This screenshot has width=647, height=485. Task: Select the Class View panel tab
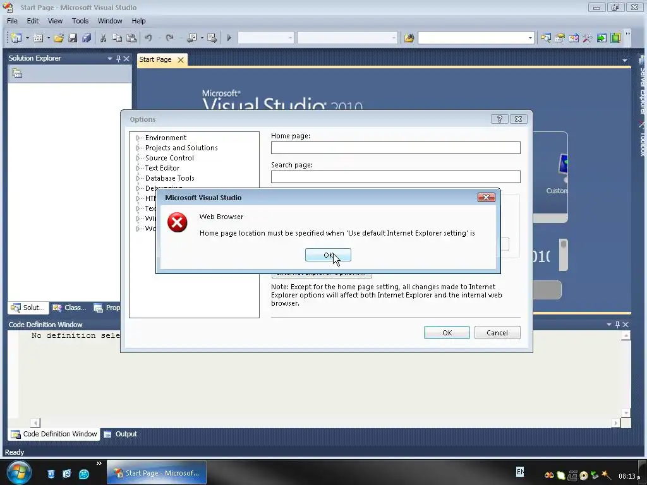coord(70,308)
